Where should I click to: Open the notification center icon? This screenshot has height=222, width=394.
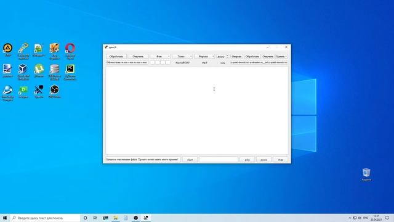pyautogui.click(x=387, y=218)
